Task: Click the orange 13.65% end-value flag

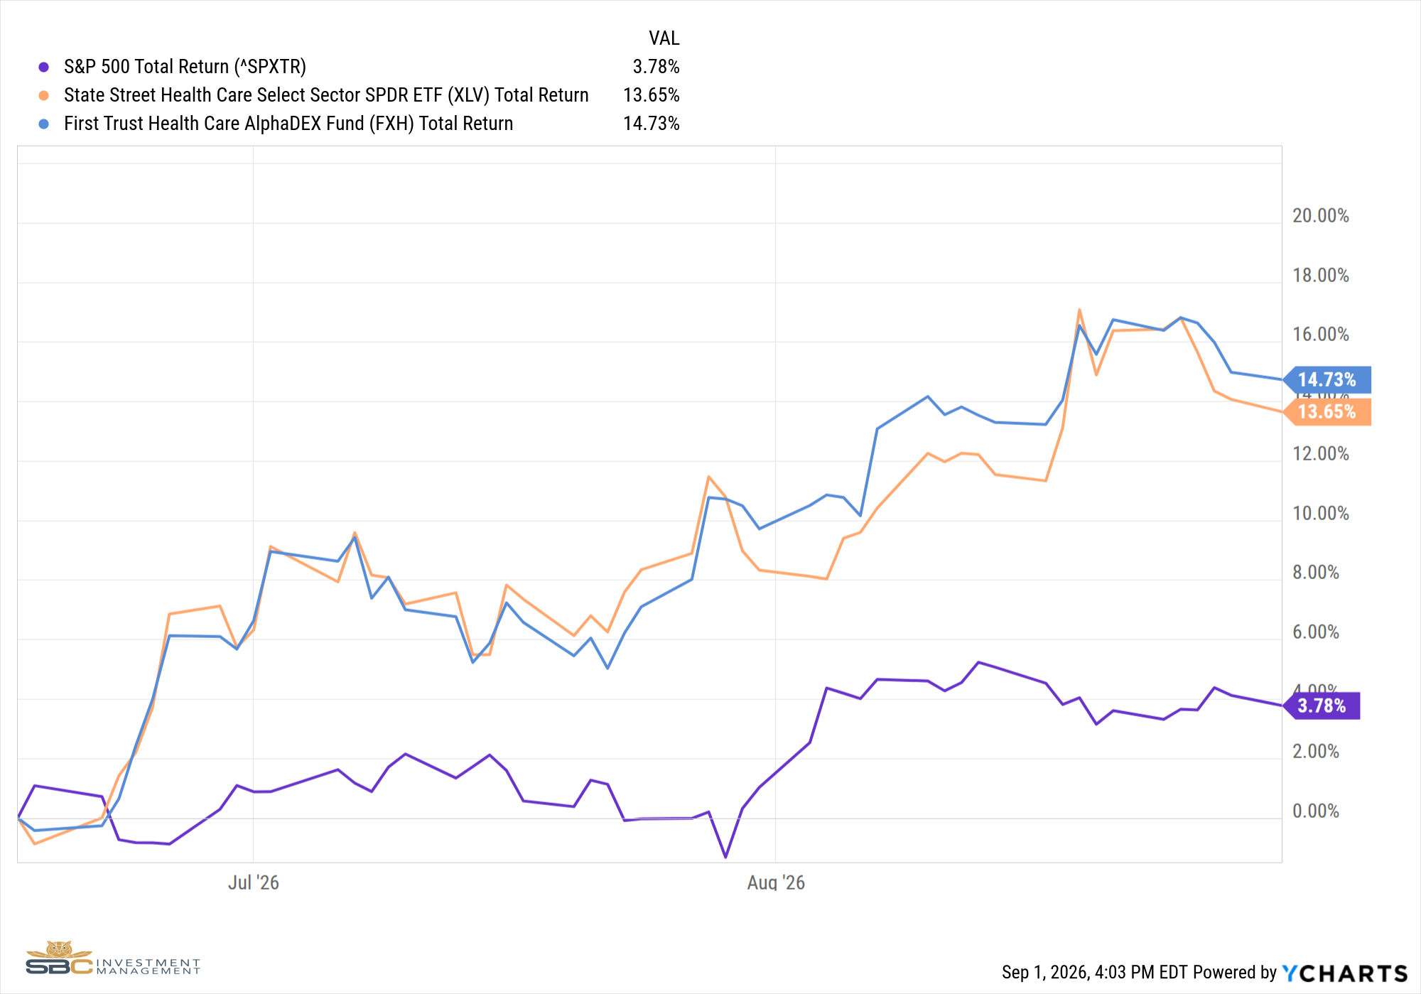Action: click(1327, 411)
